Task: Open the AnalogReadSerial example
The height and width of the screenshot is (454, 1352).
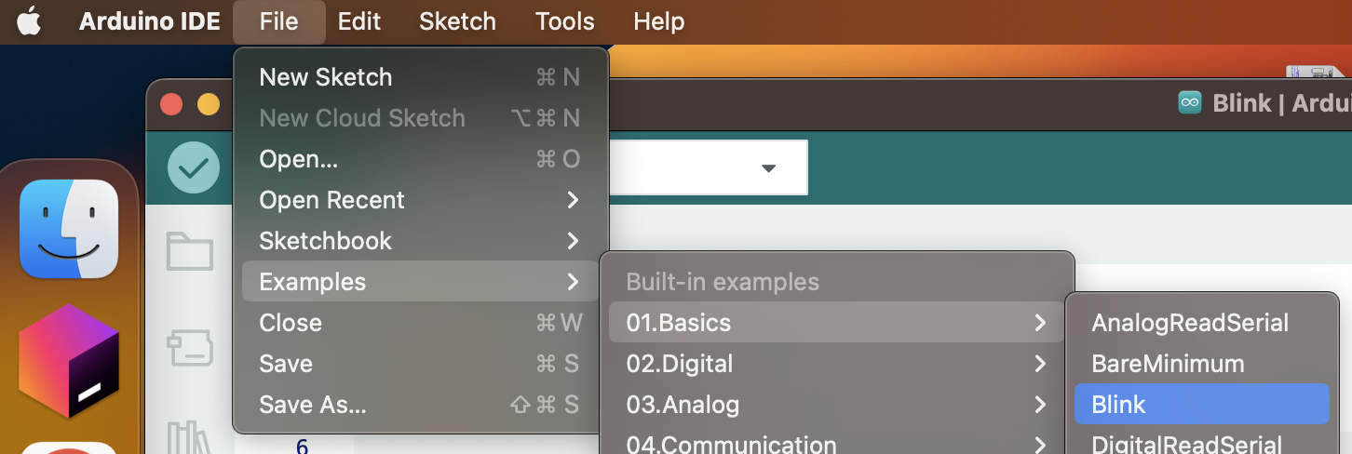Action: click(1201, 323)
